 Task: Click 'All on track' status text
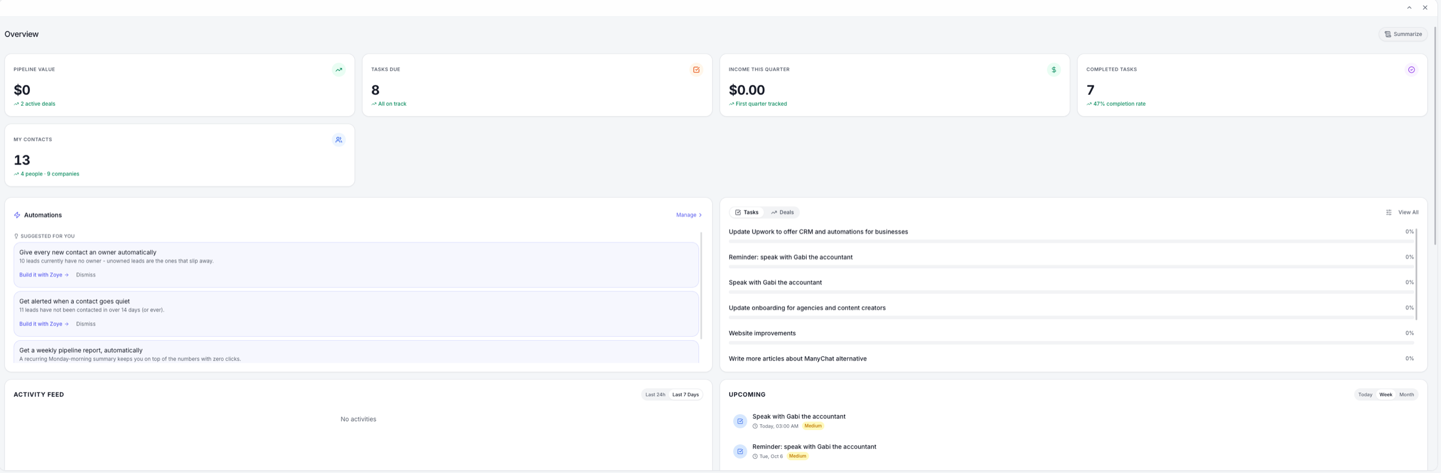[x=392, y=104]
